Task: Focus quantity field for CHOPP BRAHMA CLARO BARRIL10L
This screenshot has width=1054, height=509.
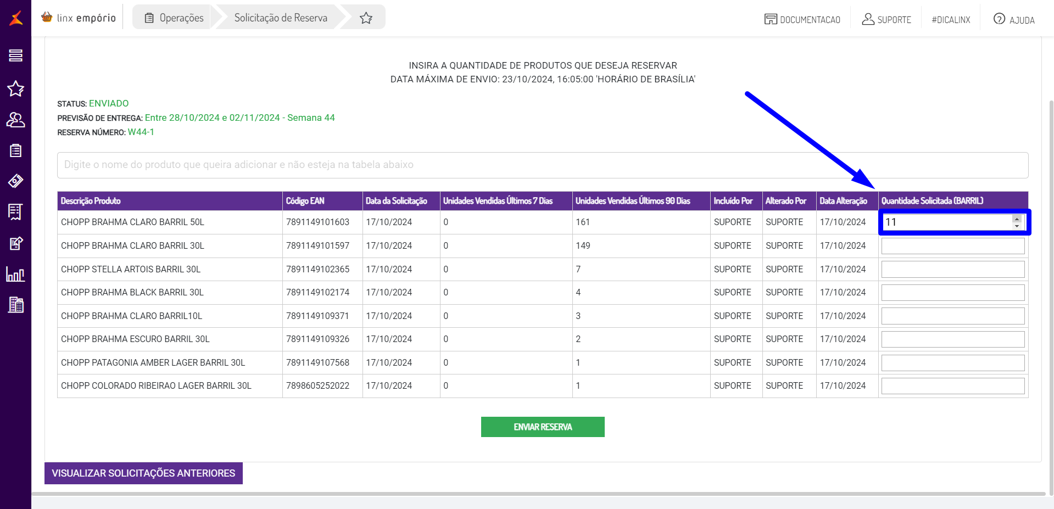Action: [953, 316]
